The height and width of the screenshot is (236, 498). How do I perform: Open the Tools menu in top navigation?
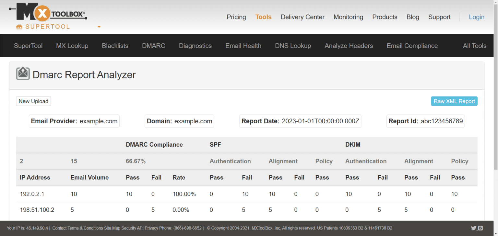(263, 17)
